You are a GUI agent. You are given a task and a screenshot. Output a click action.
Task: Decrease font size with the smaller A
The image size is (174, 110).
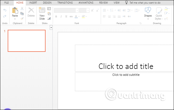click(97, 10)
